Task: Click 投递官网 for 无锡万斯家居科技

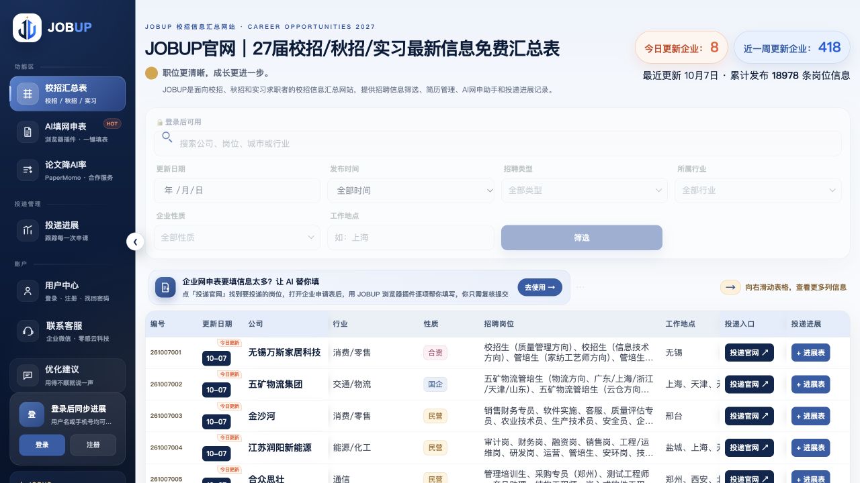Action: pyautogui.click(x=749, y=352)
